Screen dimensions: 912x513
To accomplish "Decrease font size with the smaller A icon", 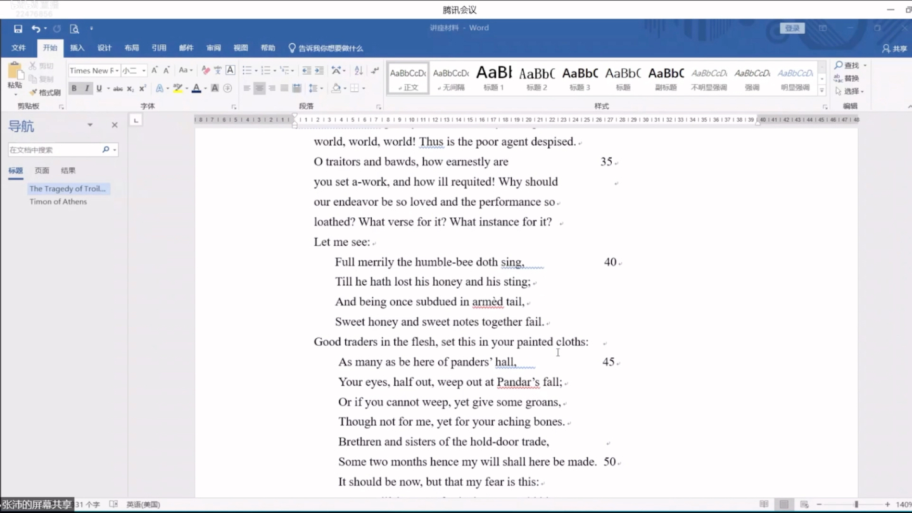I will point(167,70).
